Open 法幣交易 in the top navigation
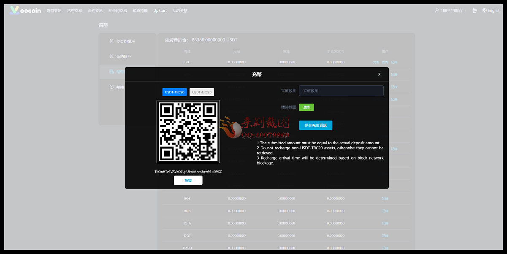This screenshot has height=254, width=507. tap(75, 11)
